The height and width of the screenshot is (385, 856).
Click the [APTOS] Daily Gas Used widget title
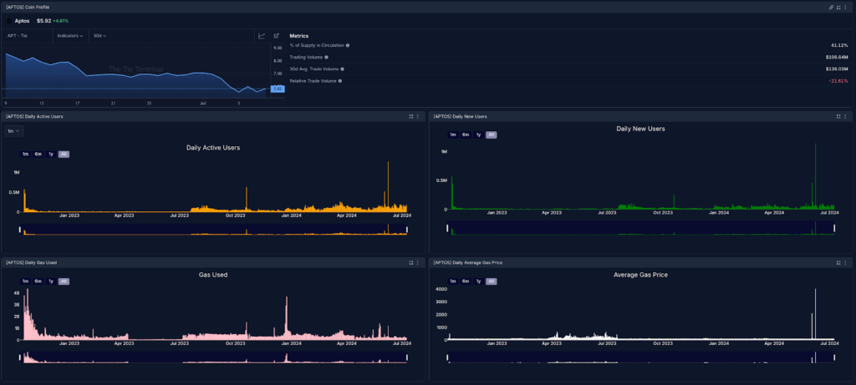[31, 262]
